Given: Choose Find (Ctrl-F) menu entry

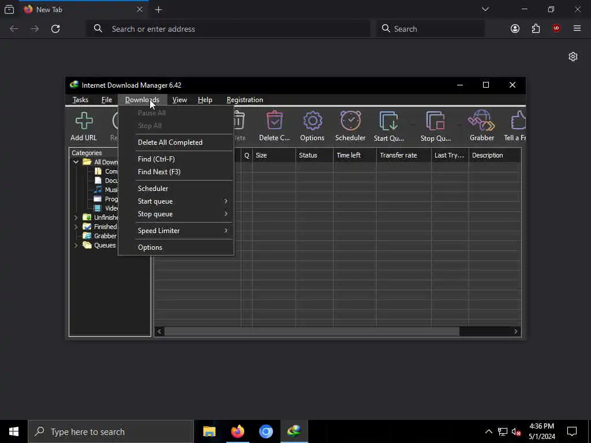Looking at the screenshot, I should pyautogui.click(x=176, y=159).
